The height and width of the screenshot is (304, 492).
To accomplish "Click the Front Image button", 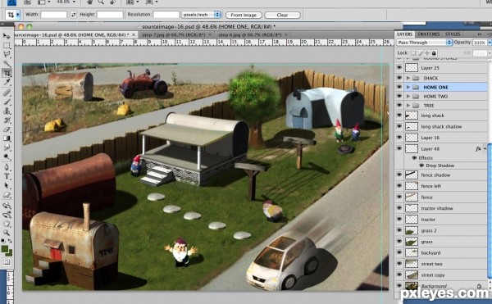I will pyautogui.click(x=244, y=15).
